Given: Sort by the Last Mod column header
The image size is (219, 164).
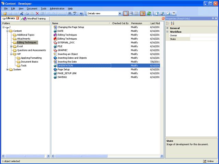Looking at the screenshot, I should click(155, 23).
